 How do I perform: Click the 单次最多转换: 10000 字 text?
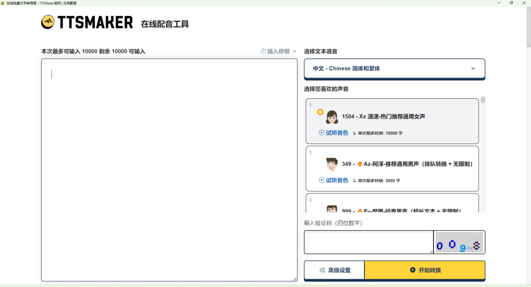coord(380,133)
